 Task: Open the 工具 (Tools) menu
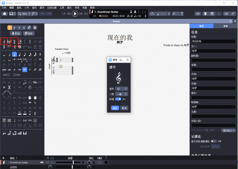(x=62, y=8)
